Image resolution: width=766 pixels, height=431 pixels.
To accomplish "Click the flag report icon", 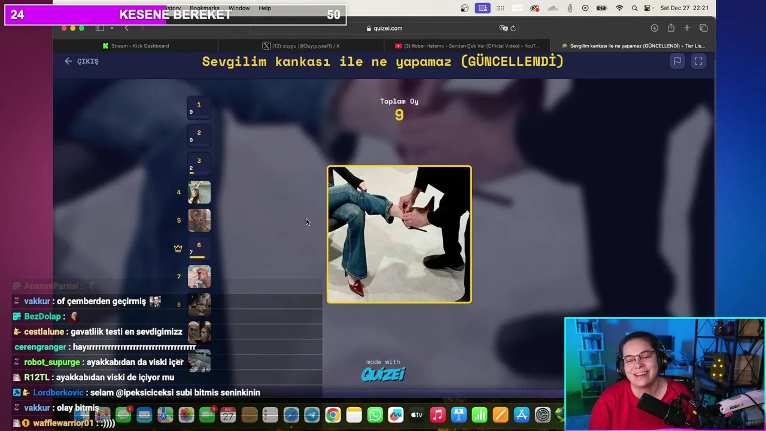I will (677, 61).
